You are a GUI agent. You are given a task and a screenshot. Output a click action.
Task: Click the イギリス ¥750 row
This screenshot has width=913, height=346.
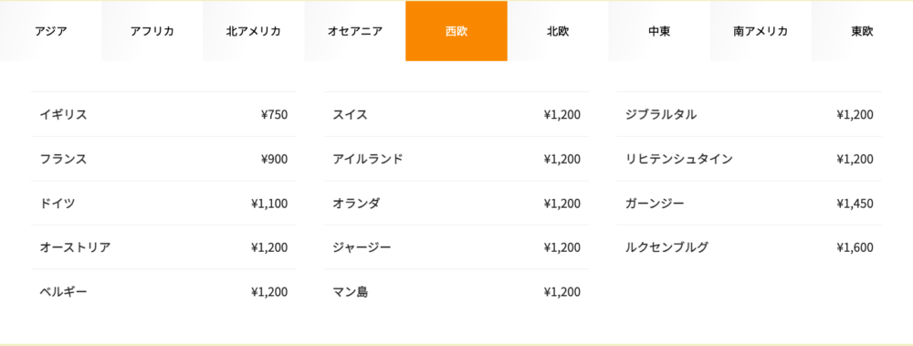click(x=163, y=114)
